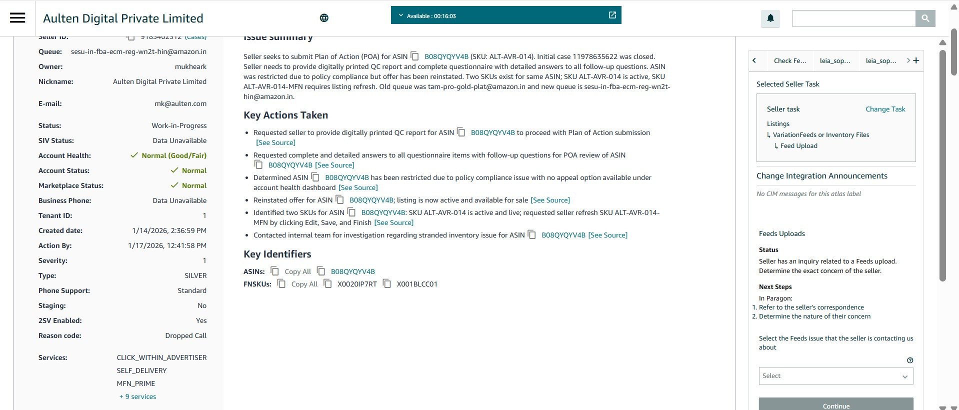The height and width of the screenshot is (410, 959).
Task: Copy the Seller ID using copy icon
Action: [130, 37]
